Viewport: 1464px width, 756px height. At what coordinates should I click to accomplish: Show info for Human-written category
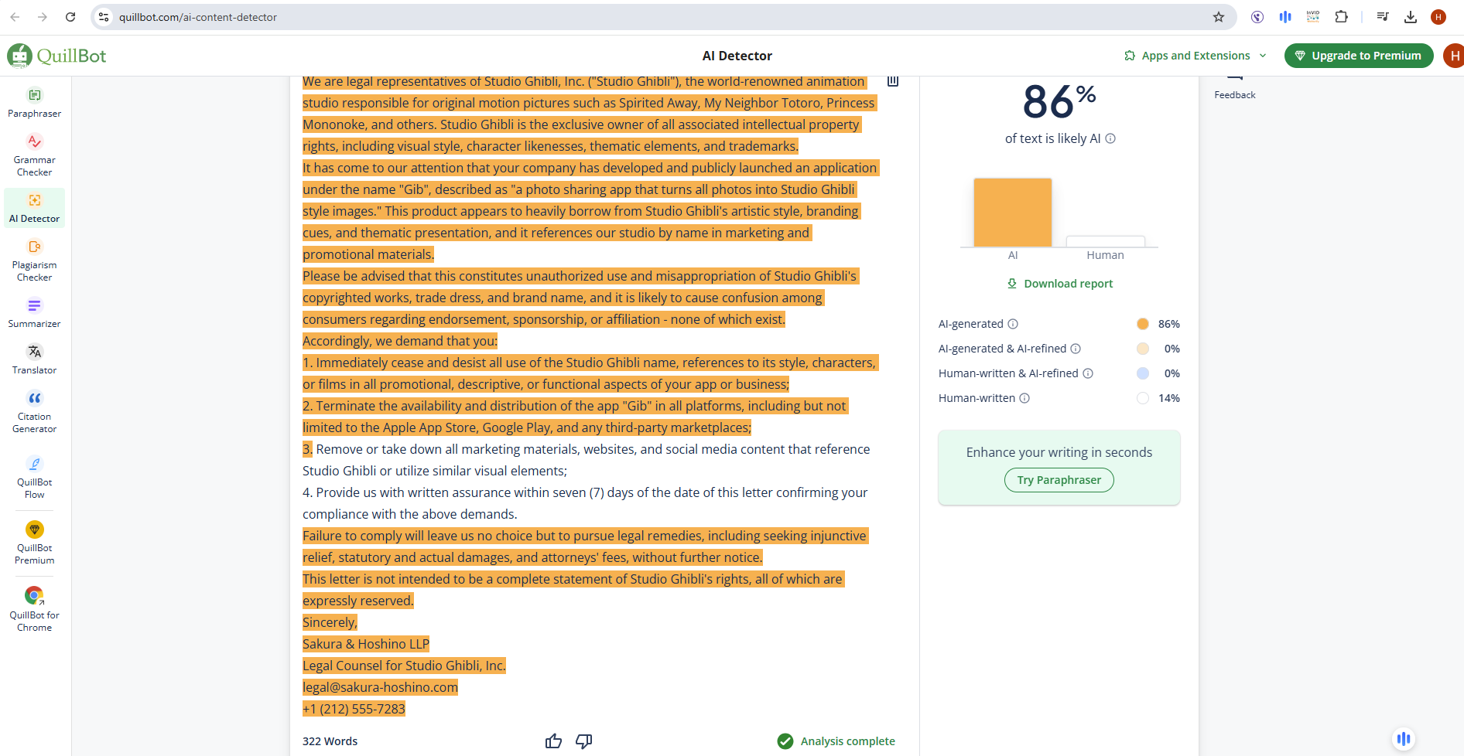pyautogui.click(x=1024, y=398)
